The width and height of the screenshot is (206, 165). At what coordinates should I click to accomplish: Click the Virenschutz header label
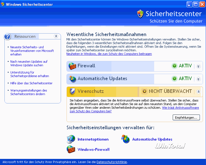[x=91, y=91]
